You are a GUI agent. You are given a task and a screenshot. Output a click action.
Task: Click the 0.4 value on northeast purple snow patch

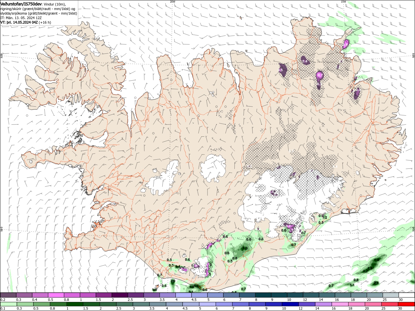coord(305,61)
